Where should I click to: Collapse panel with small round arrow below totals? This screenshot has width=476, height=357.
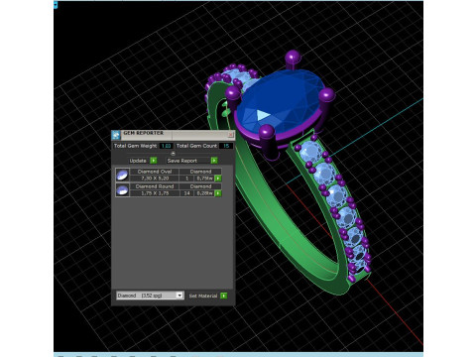(173, 154)
